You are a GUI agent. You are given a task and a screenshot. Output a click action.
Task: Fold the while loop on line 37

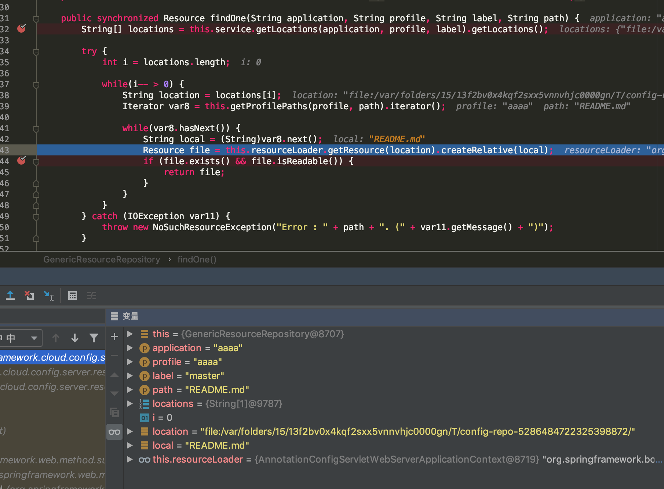tap(36, 85)
